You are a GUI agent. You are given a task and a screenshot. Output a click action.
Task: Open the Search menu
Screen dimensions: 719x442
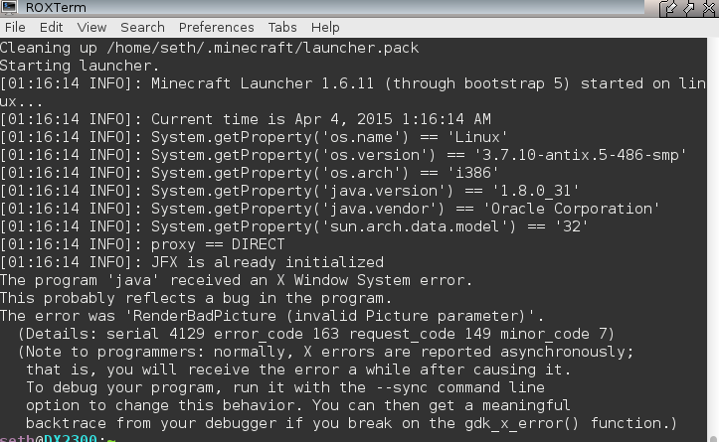[x=142, y=28]
